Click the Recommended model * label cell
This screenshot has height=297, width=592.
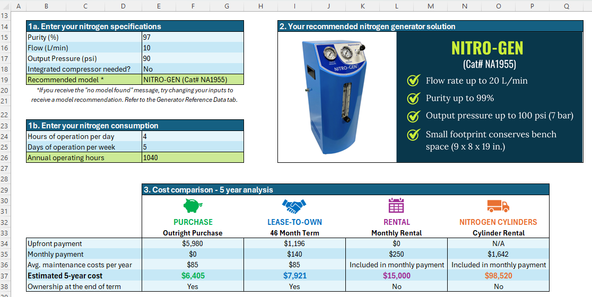click(84, 80)
